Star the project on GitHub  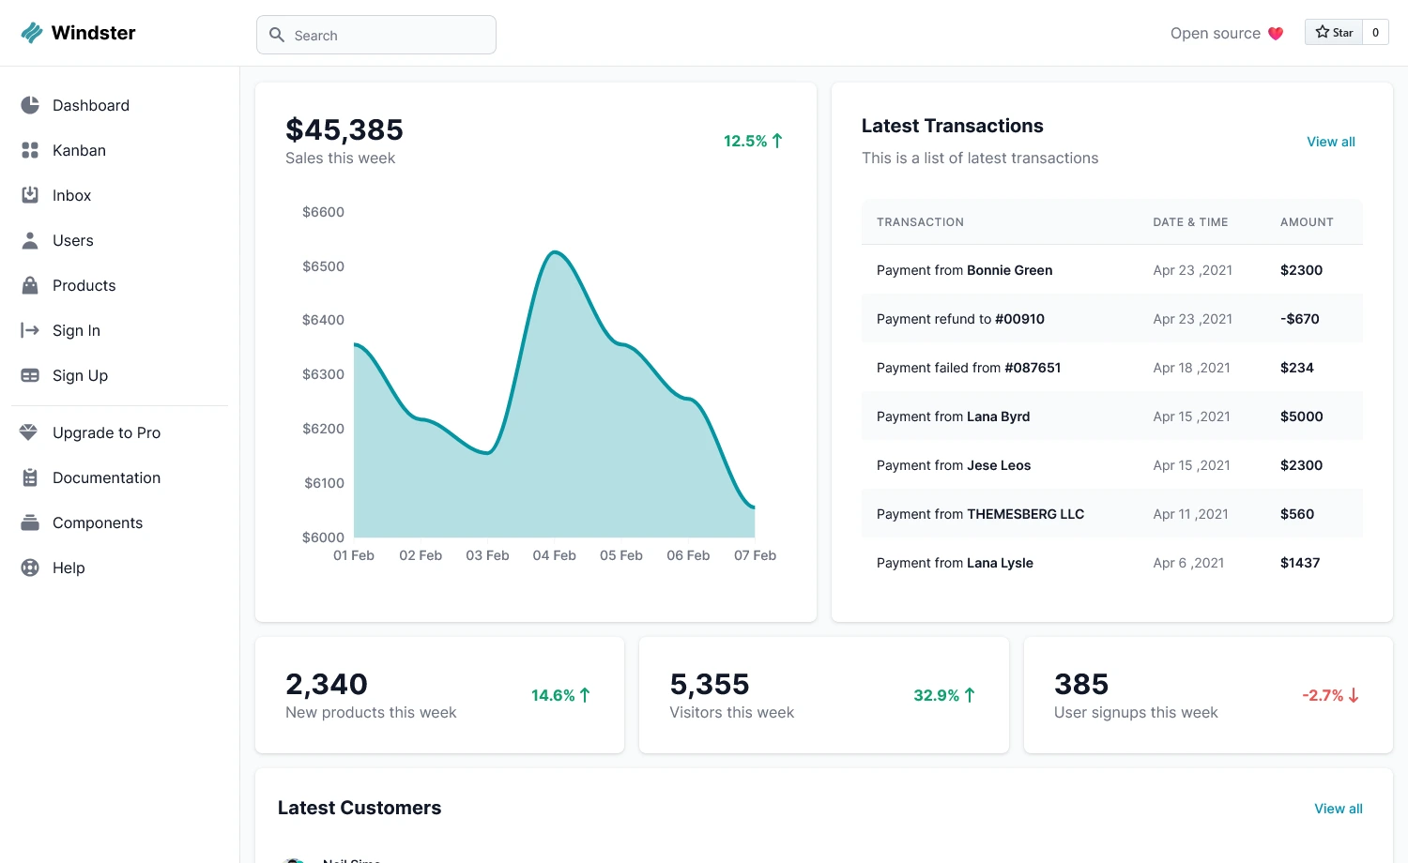coord(1334,31)
